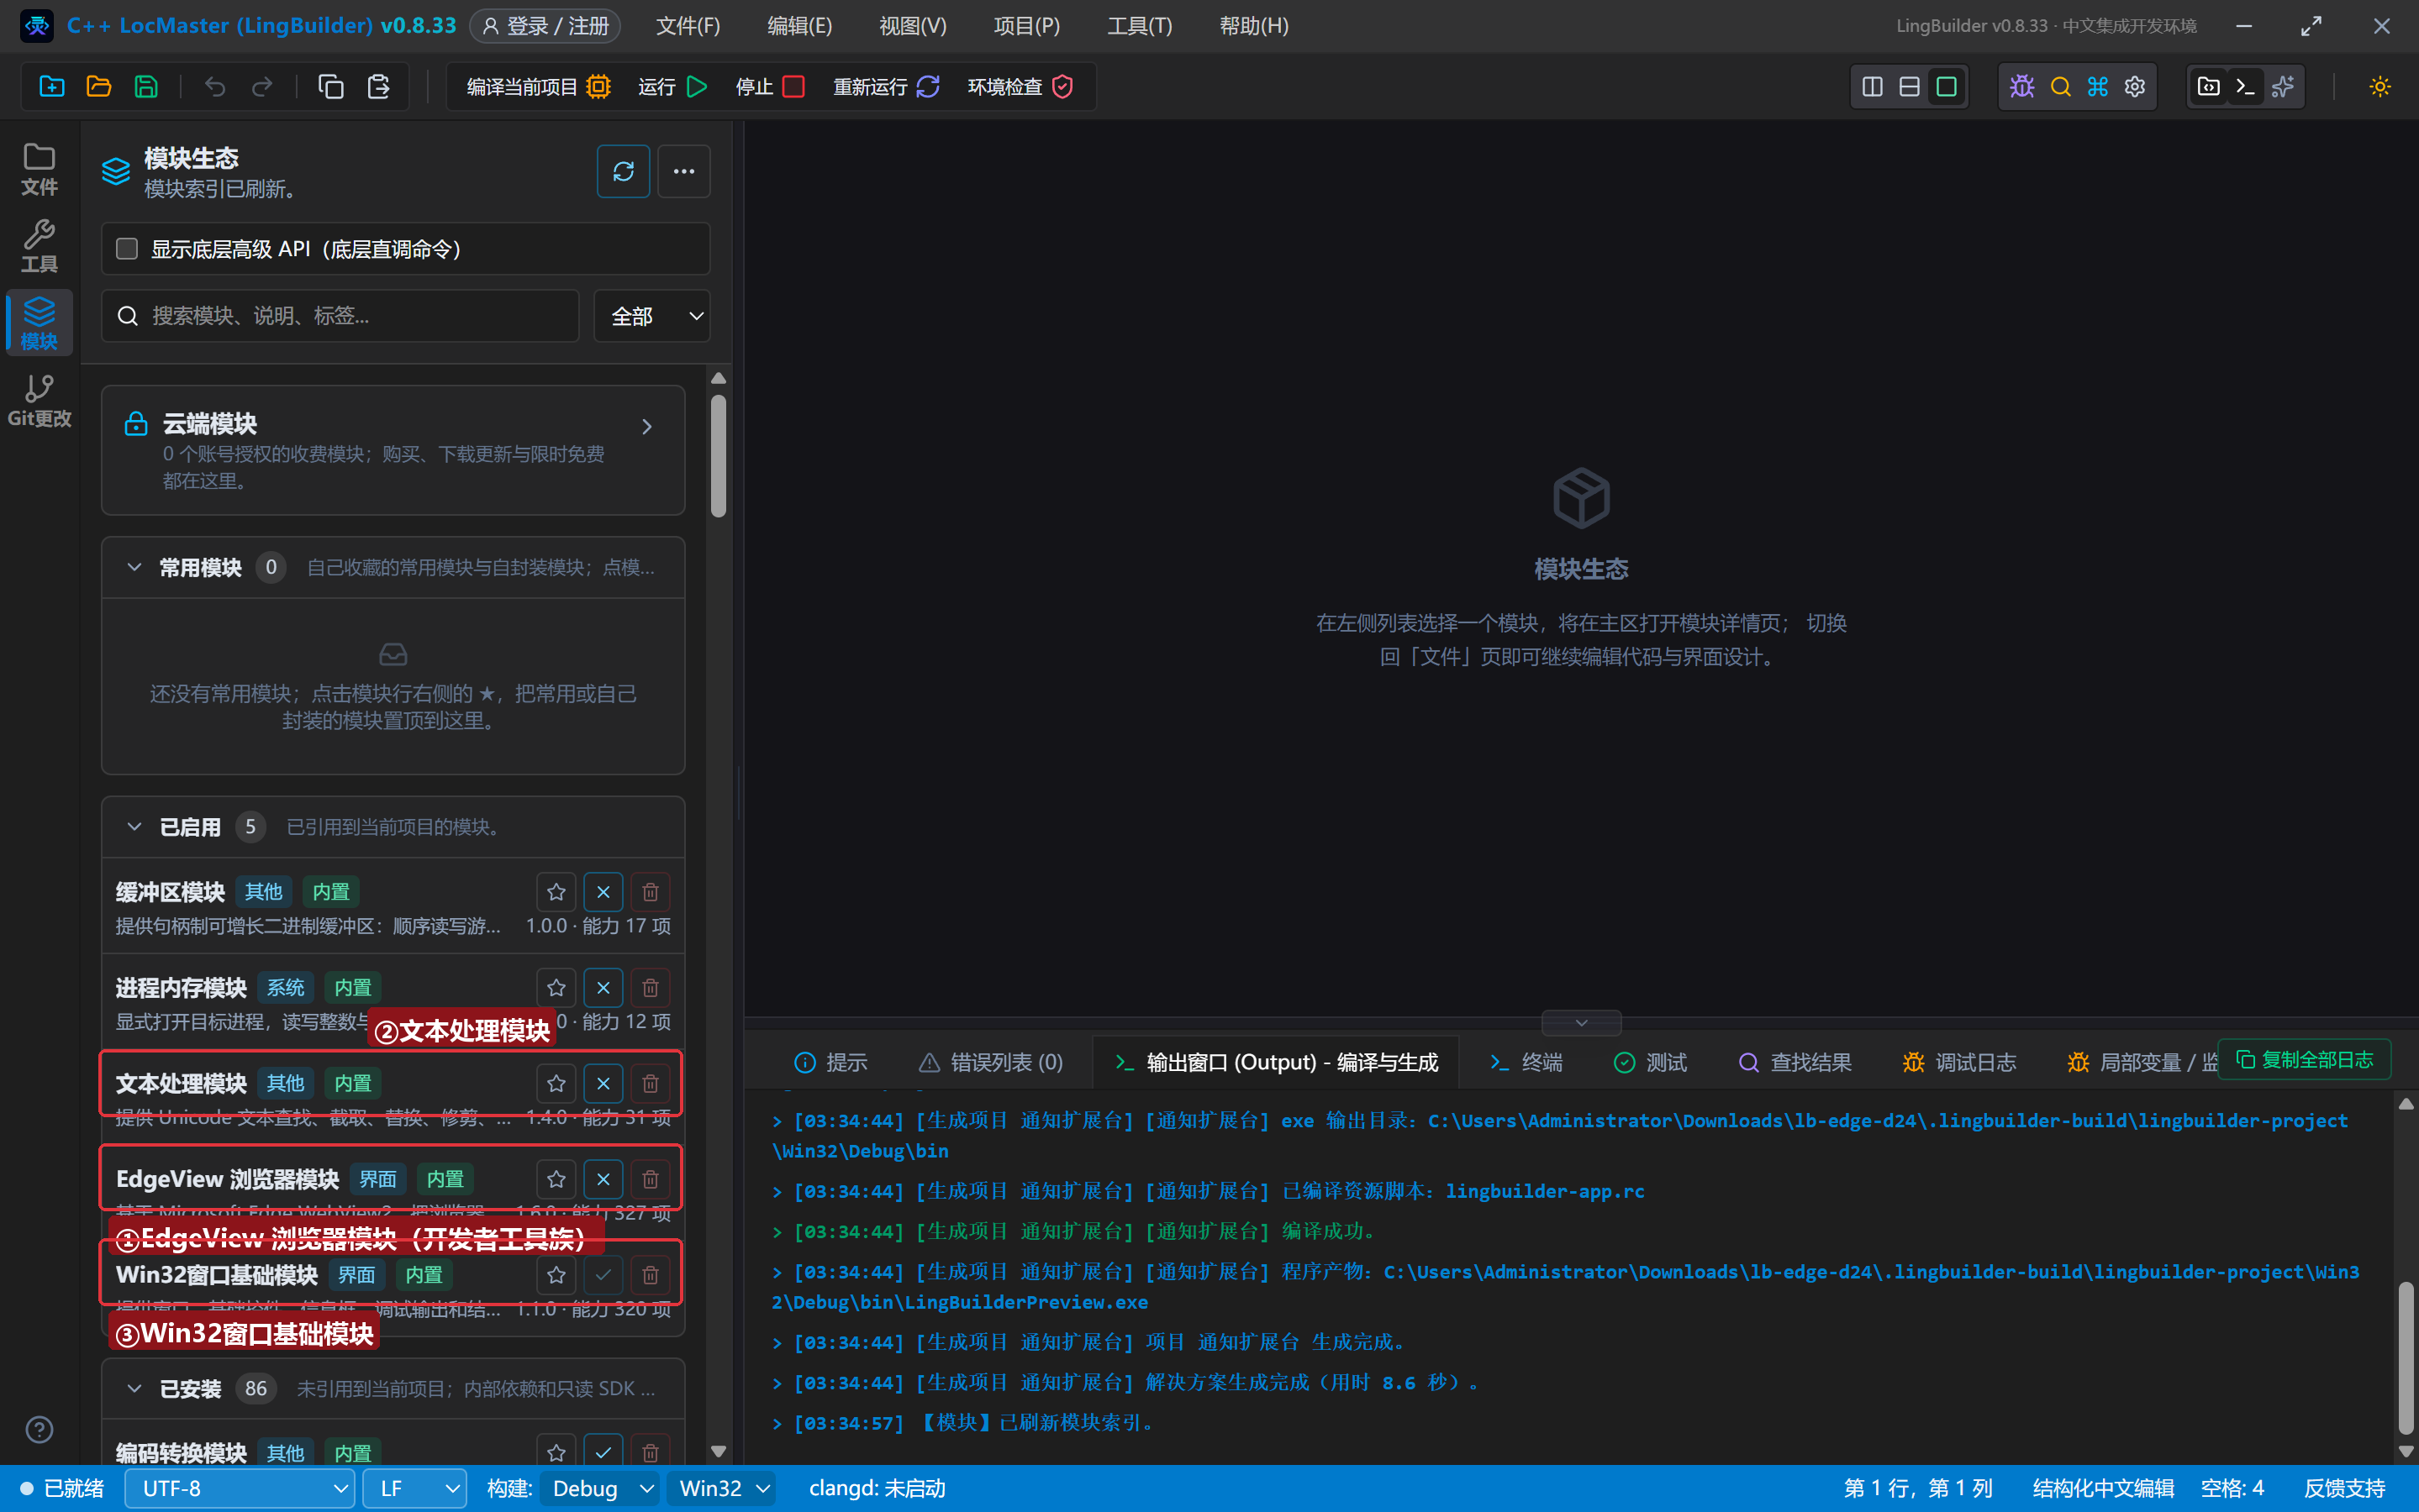Click the module list vertical scrollbar
The height and width of the screenshot is (1512, 2419).
pyautogui.click(x=719, y=456)
